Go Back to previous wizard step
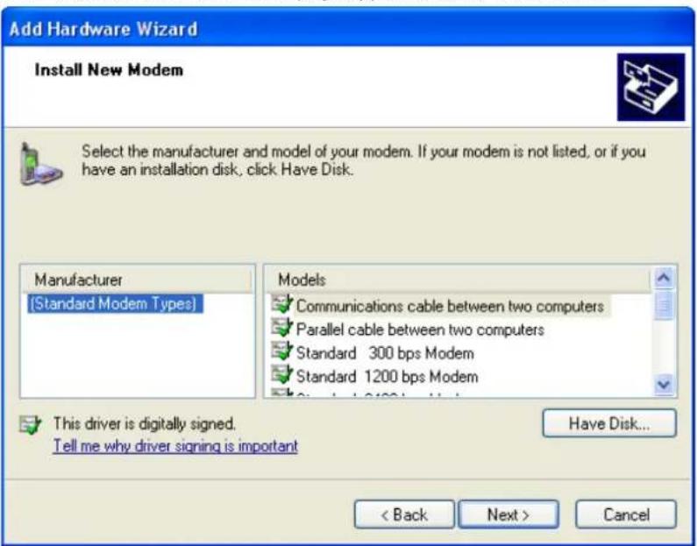 coord(404,515)
